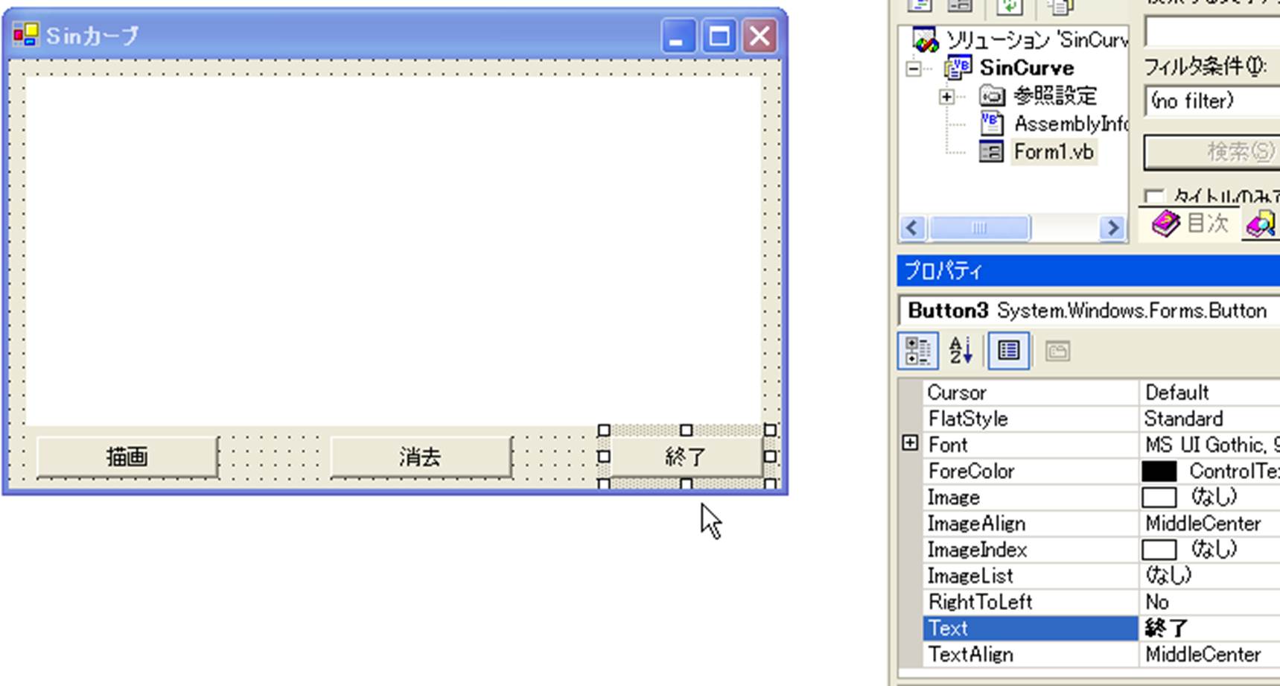Toggle the タイトルのみ checkbox
Screen dimensions: 1280x686
[1153, 197]
